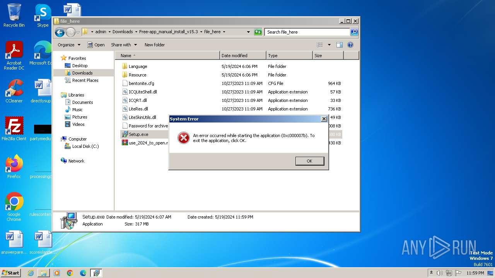Open the Pictures library

(x=80, y=117)
